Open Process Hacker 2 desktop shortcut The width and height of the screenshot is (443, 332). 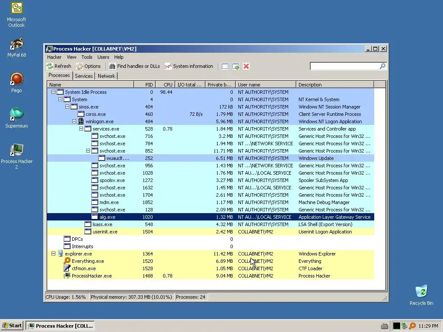[x=16, y=156]
